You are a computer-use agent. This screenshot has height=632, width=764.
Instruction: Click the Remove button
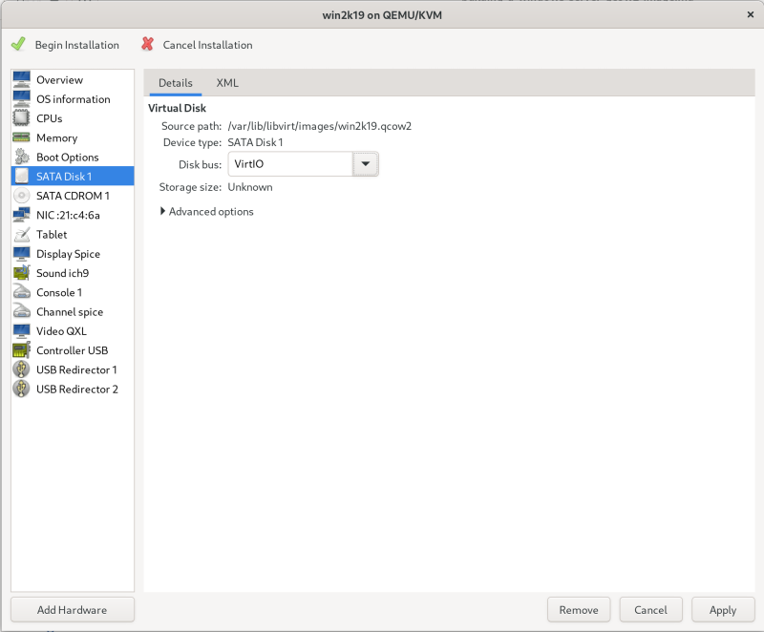579,610
